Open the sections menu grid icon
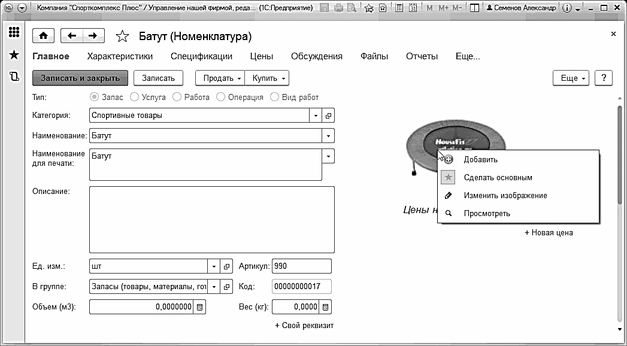The height and width of the screenshot is (346, 627). 14,33
